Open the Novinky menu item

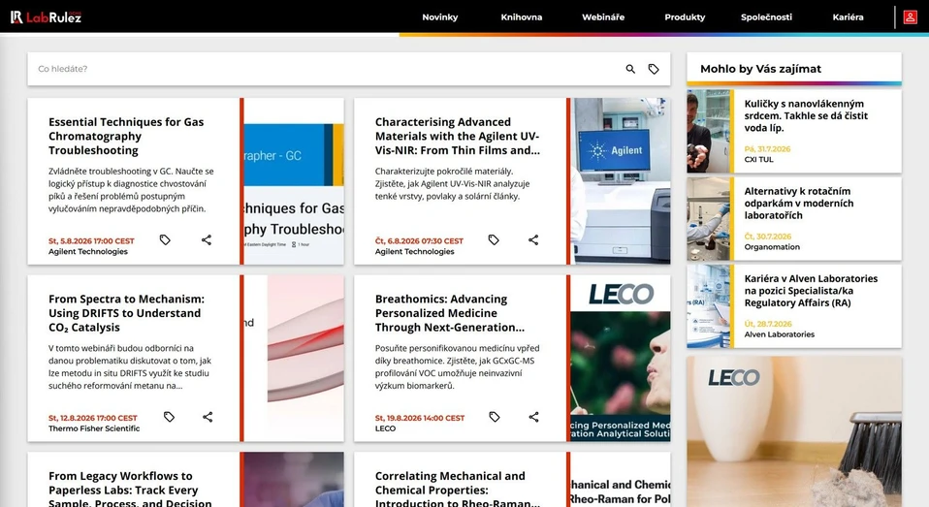(x=439, y=17)
